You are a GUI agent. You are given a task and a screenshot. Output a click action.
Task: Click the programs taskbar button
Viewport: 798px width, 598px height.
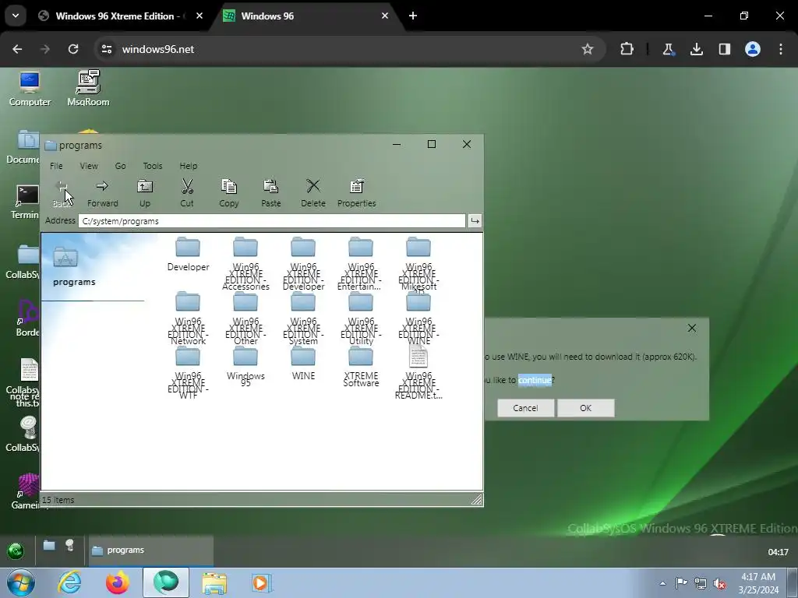[x=150, y=551]
